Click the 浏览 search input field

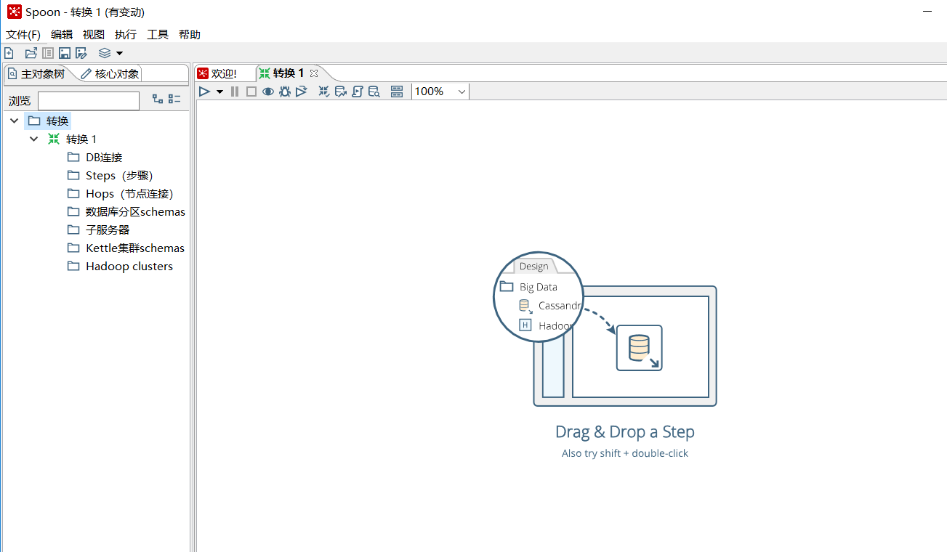[88, 101]
